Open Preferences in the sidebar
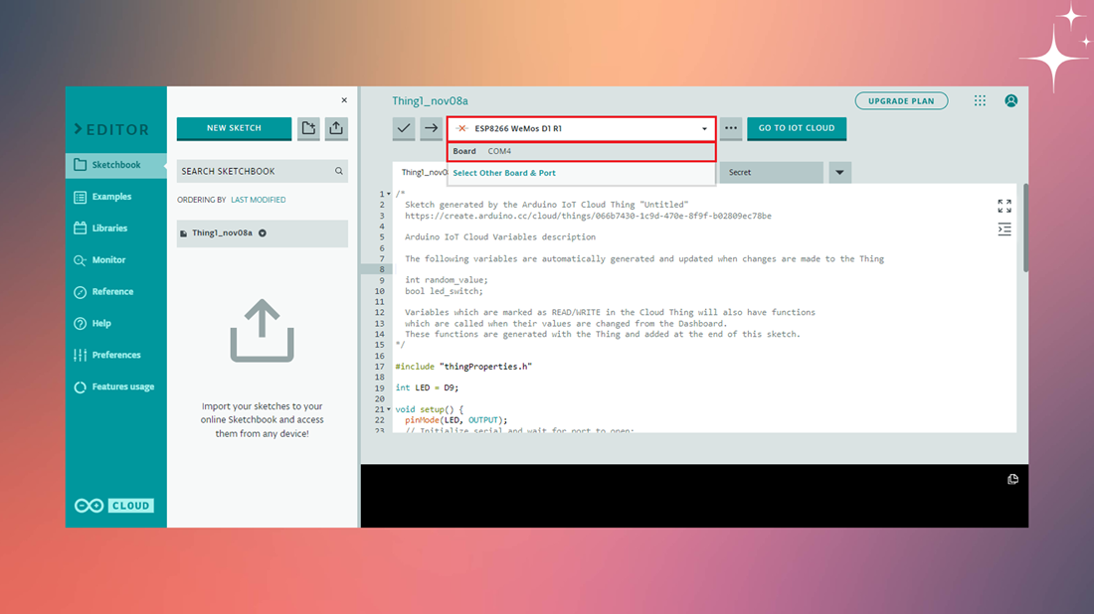 click(115, 355)
